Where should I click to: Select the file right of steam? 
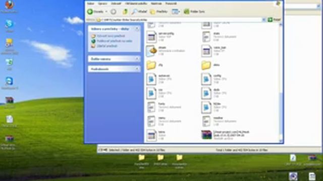206,51
